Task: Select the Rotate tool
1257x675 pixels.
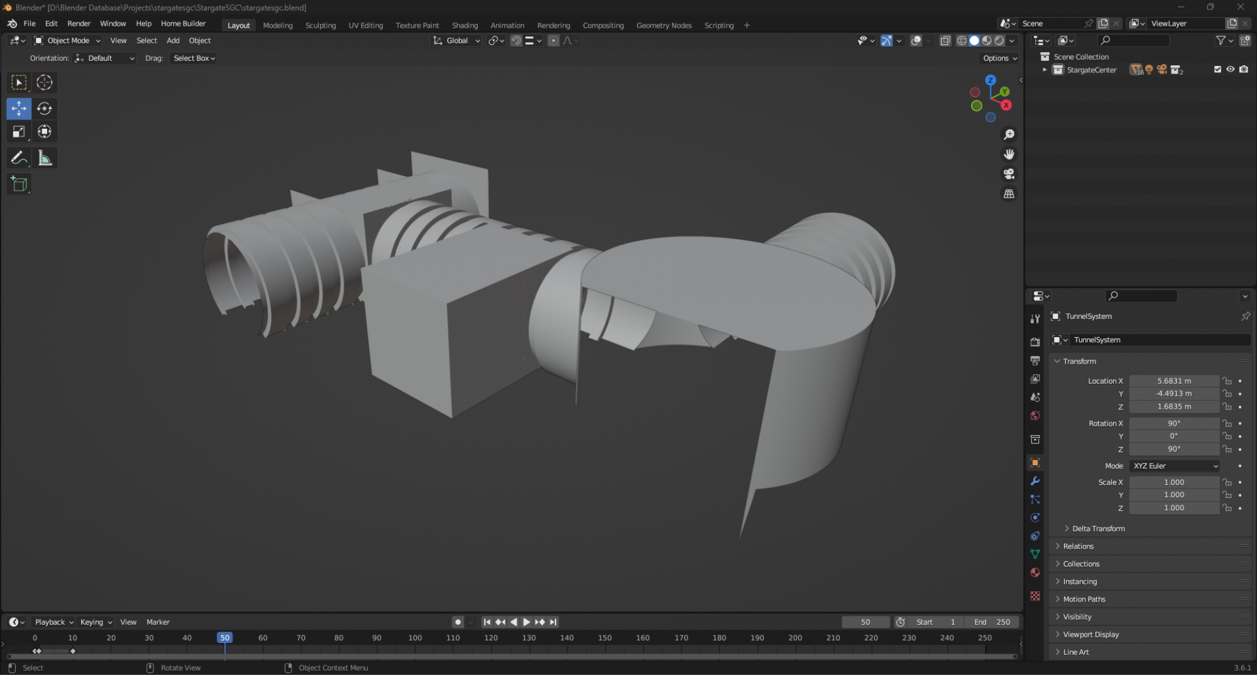Action: 44,108
